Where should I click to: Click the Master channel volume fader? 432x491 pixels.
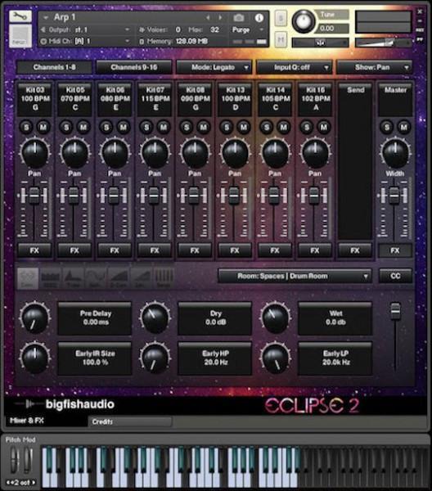(394, 196)
